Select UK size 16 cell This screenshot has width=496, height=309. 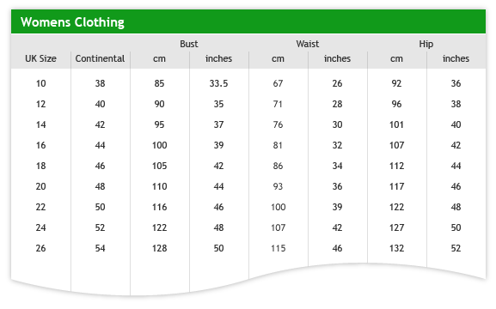[x=40, y=145]
